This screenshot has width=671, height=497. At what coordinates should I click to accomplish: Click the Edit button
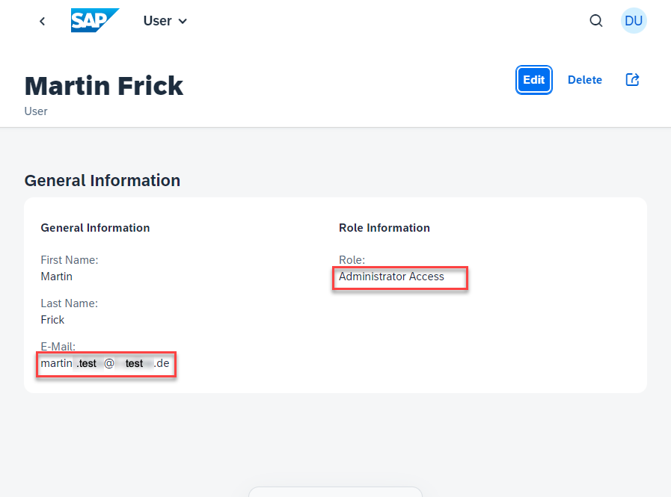pyautogui.click(x=533, y=79)
